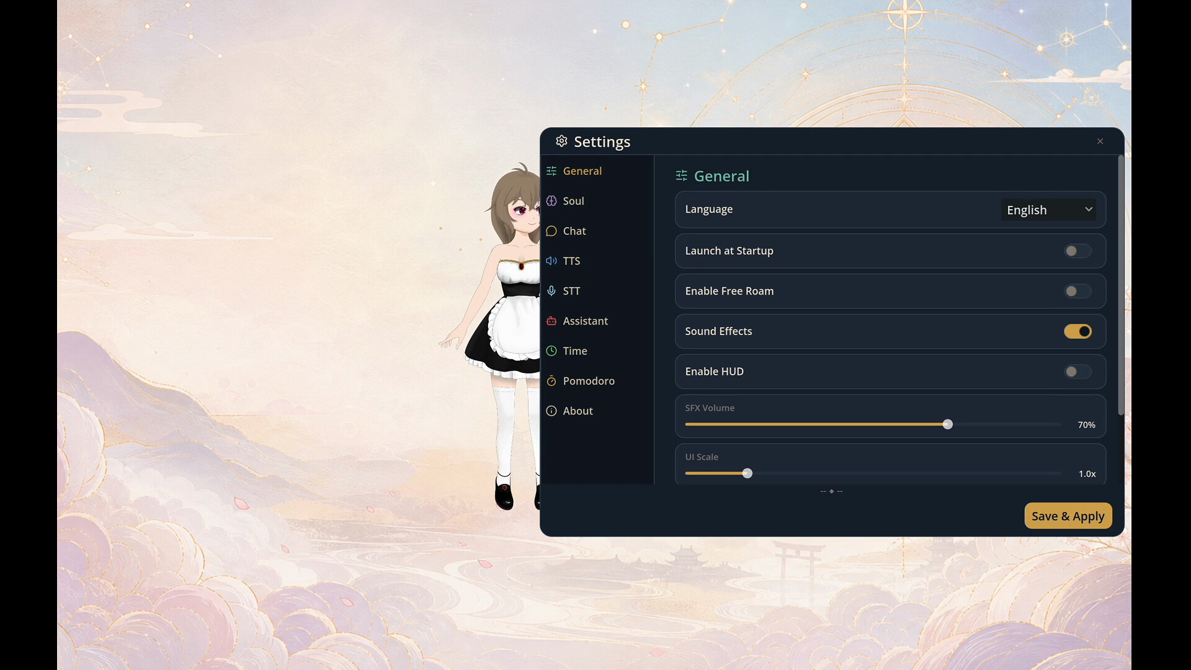Click the General sliders icon in sidebar
Image resolution: width=1191 pixels, height=670 pixels.
coord(551,171)
